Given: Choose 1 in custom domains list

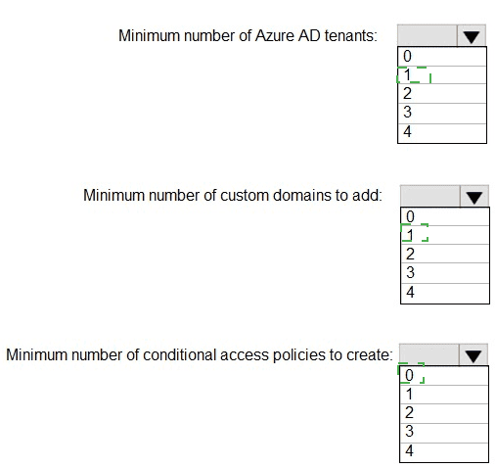Looking at the screenshot, I should (445, 235).
